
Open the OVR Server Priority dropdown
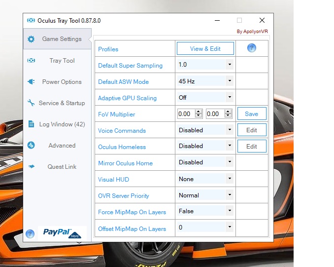click(230, 195)
